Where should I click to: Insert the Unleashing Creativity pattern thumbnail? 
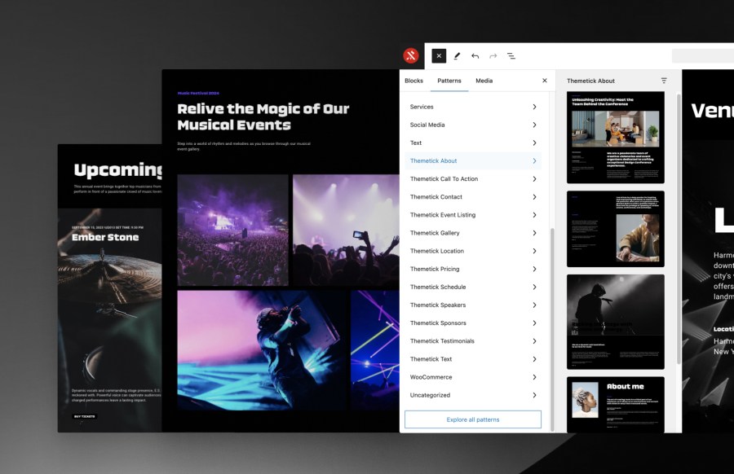[x=616, y=137]
